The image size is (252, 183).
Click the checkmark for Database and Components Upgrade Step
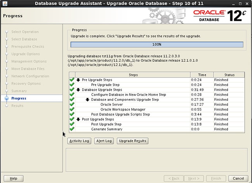[x=72, y=100]
